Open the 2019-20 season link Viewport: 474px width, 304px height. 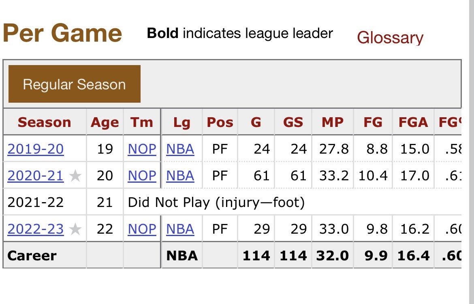[36, 149]
